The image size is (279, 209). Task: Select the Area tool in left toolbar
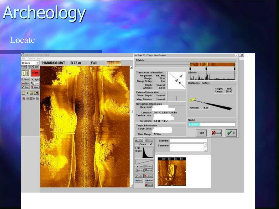click(x=35, y=87)
